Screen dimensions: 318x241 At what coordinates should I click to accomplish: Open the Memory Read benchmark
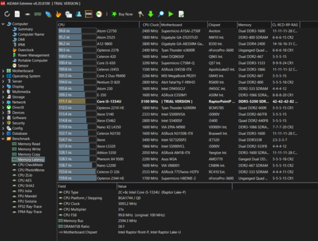click(x=29, y=144)
